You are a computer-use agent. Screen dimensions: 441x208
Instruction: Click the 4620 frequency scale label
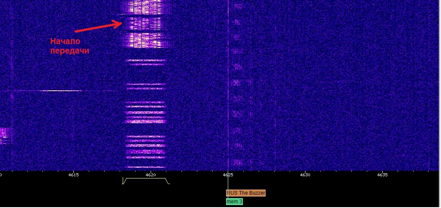(x=151, y=175)
